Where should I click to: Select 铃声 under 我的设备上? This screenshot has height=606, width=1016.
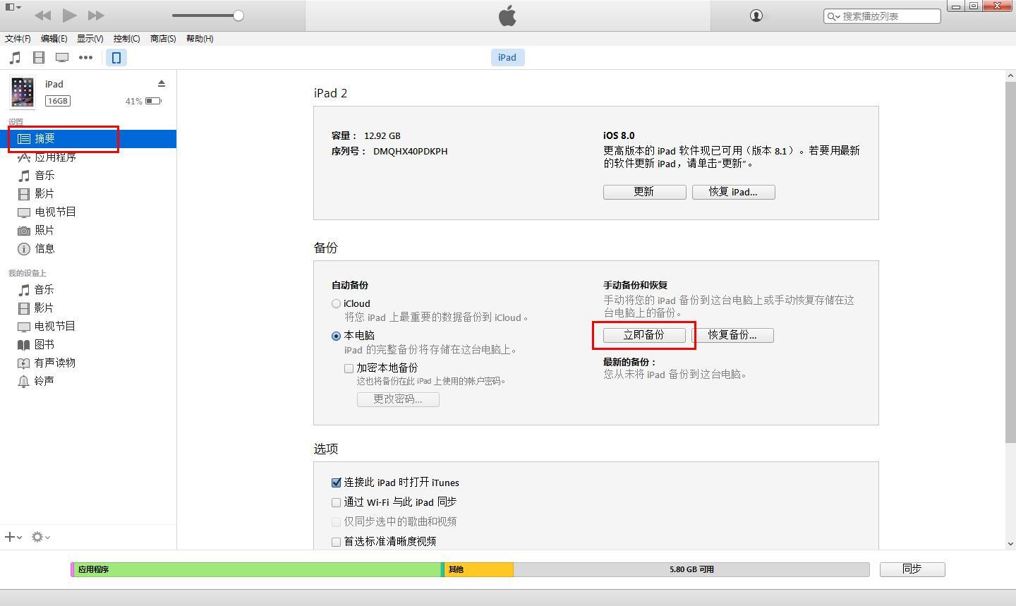coord(45,381)
